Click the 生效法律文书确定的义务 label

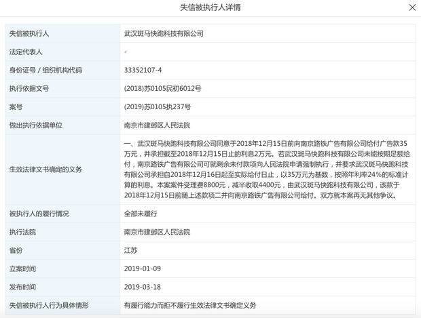click(45, 170)
